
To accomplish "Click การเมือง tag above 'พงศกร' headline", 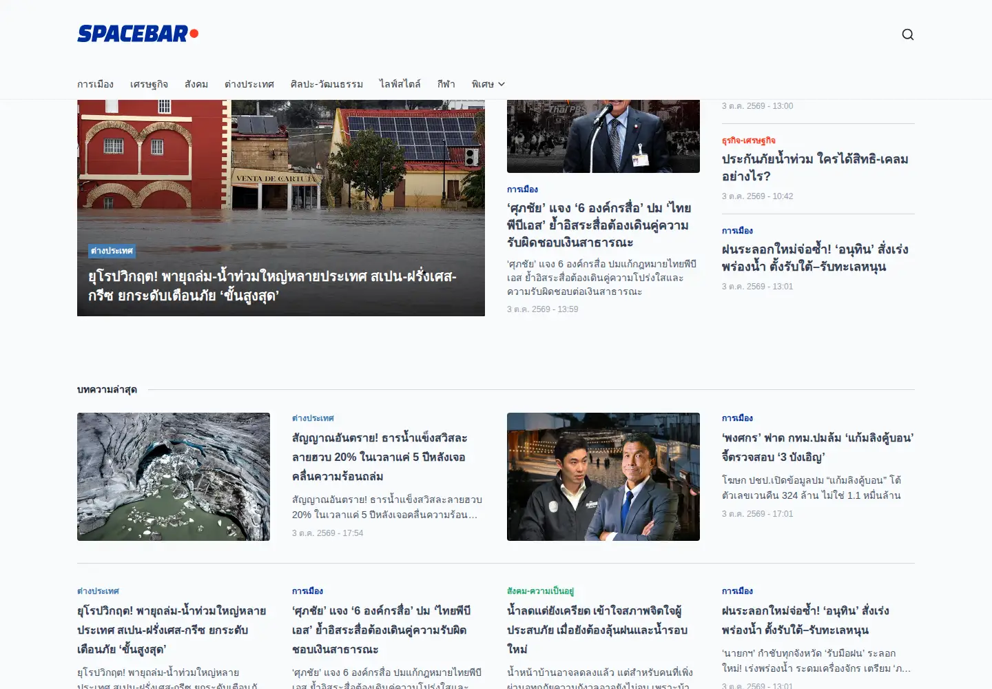I will 737,418.
